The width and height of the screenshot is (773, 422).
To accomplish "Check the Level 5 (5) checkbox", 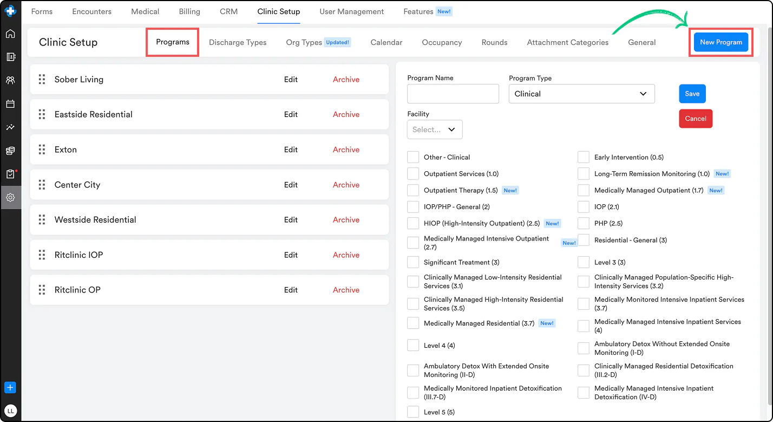I will click(413, 412).
